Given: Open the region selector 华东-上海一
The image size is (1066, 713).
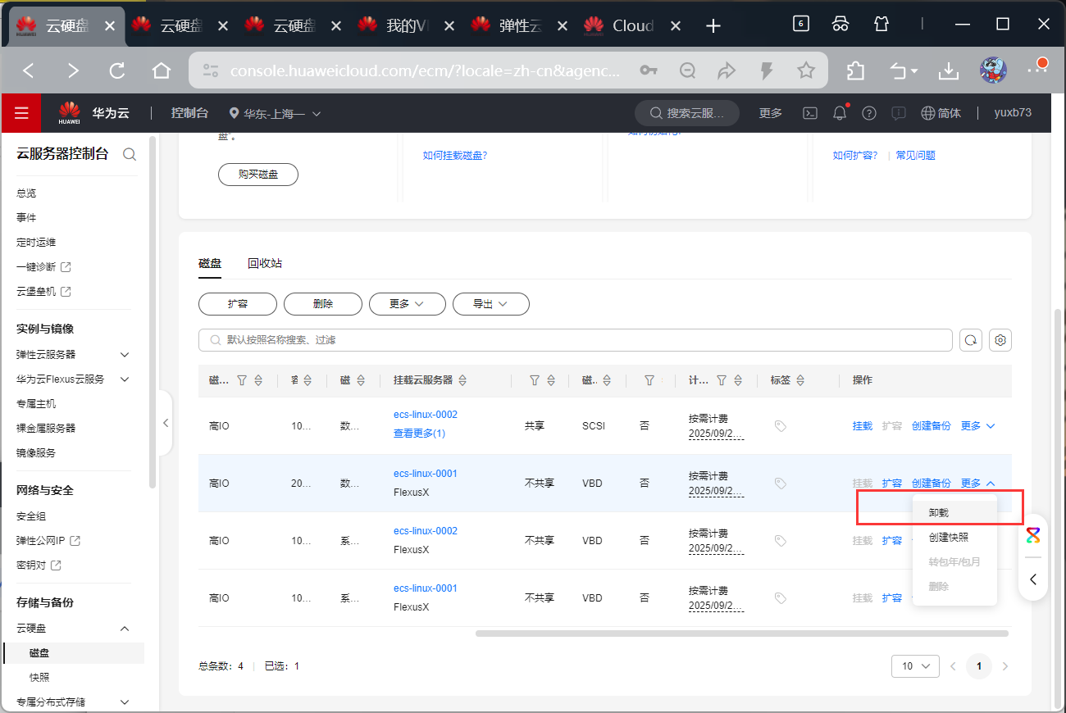Looking at the screenshot, I should tap(275, 113).
